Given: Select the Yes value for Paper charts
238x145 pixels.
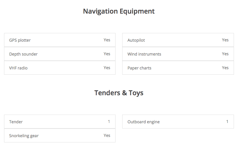Looking at the screenshot, I should pyautogui.click(x=225, y=68).
